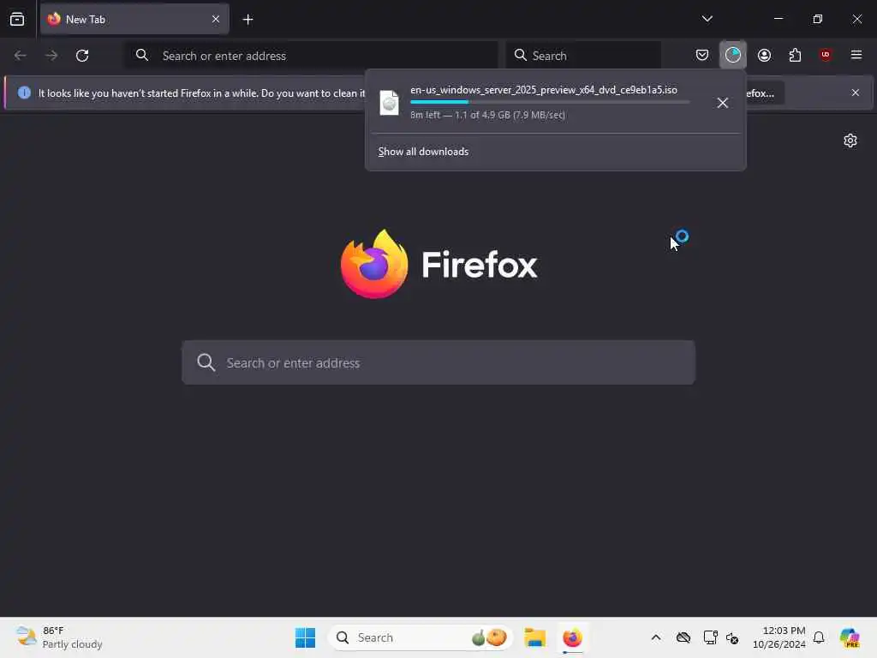Click the magnifier in toolbar Search box
This screenshot has width=877, height=658.
click(520, 55)
